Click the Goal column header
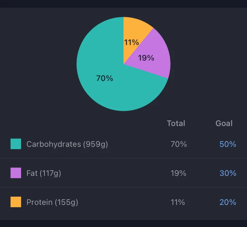The height and width of the screenshot is (227, 247). [224, 123]
